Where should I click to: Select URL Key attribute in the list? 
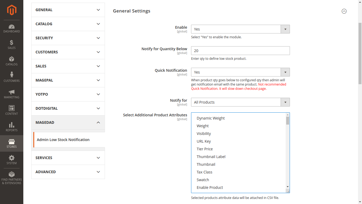(239, 141)
